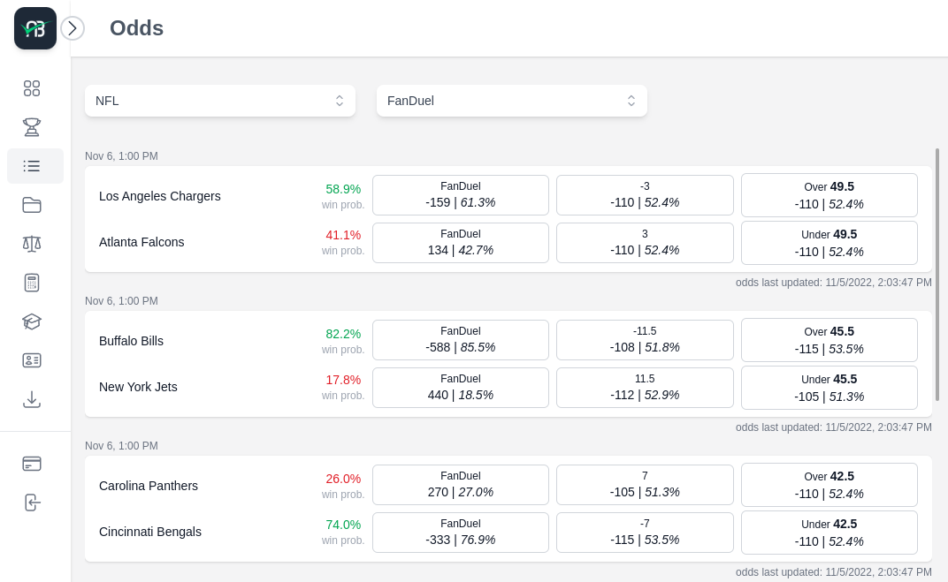Select Panthers spread 7 box
Image resolution: width=948 pixels, height=582 pixels.
click(x=645, y=485)
